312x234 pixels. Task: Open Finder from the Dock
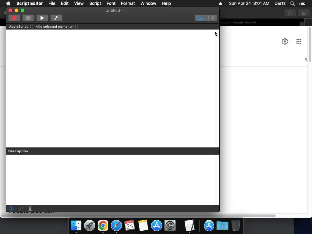76,225
